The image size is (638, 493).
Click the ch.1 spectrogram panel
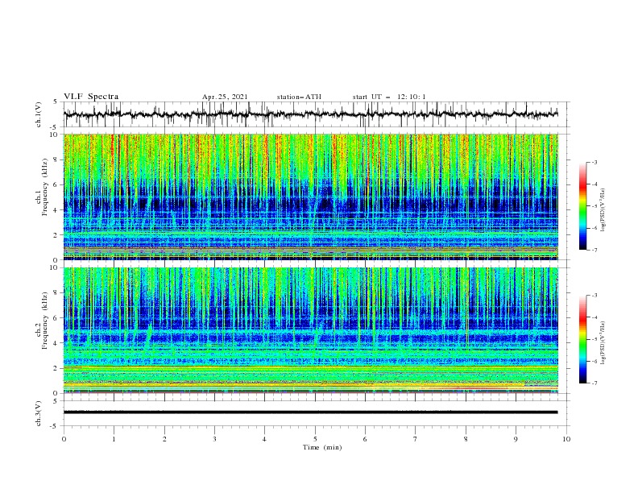pos(310,197)
